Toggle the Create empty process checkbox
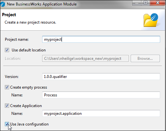Image resolution: width=166 pixels, height=131 pixels. 7,87
